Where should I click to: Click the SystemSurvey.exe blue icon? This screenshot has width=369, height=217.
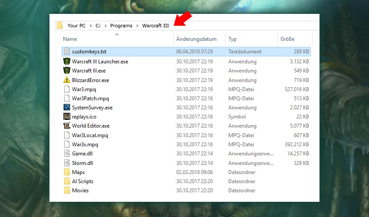pos(67,107)
